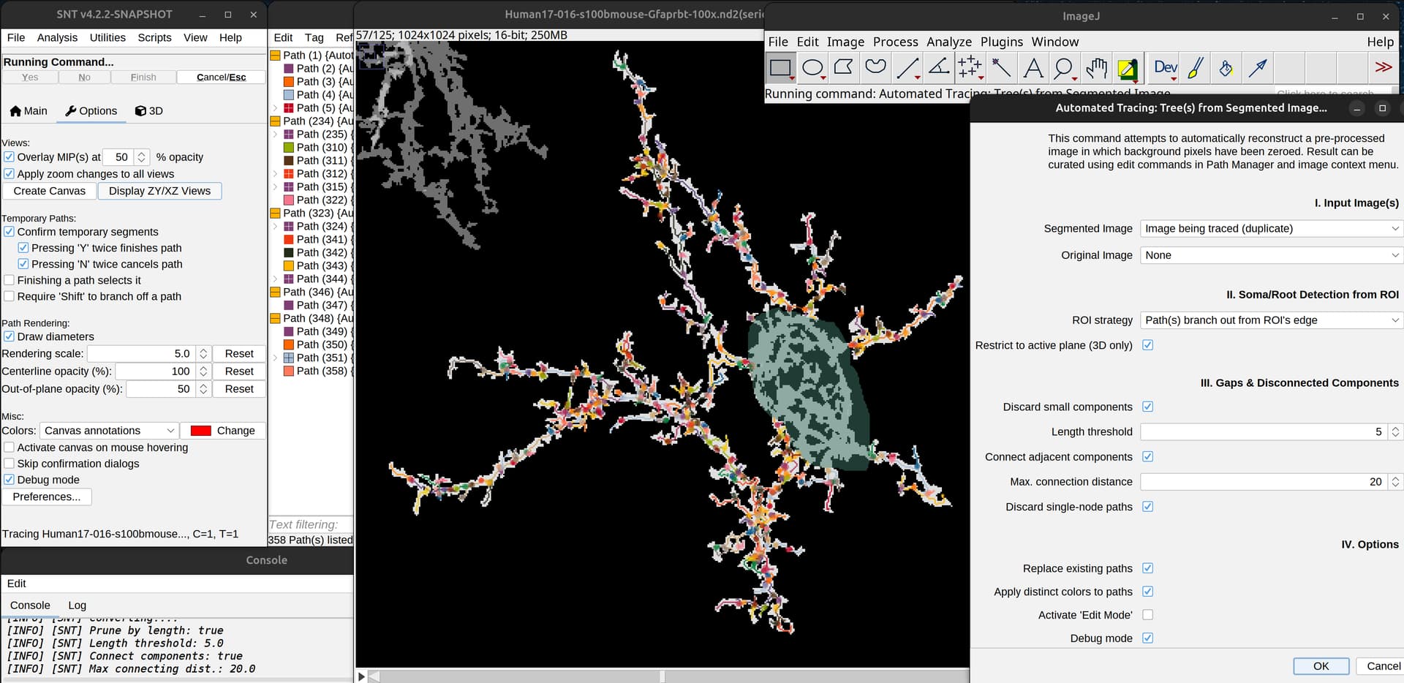Image resolution: width=1404 pixels, height=683 pixels.
Task: Open the Plugins menu in ImageJ
Action: pyautogui.click(x=1001, y=42)
